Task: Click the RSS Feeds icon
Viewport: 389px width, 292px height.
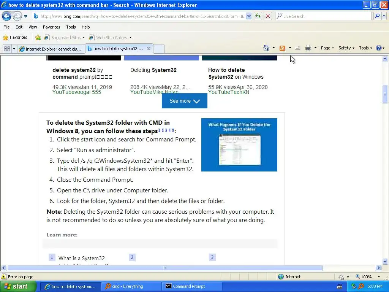Action: 282,48
